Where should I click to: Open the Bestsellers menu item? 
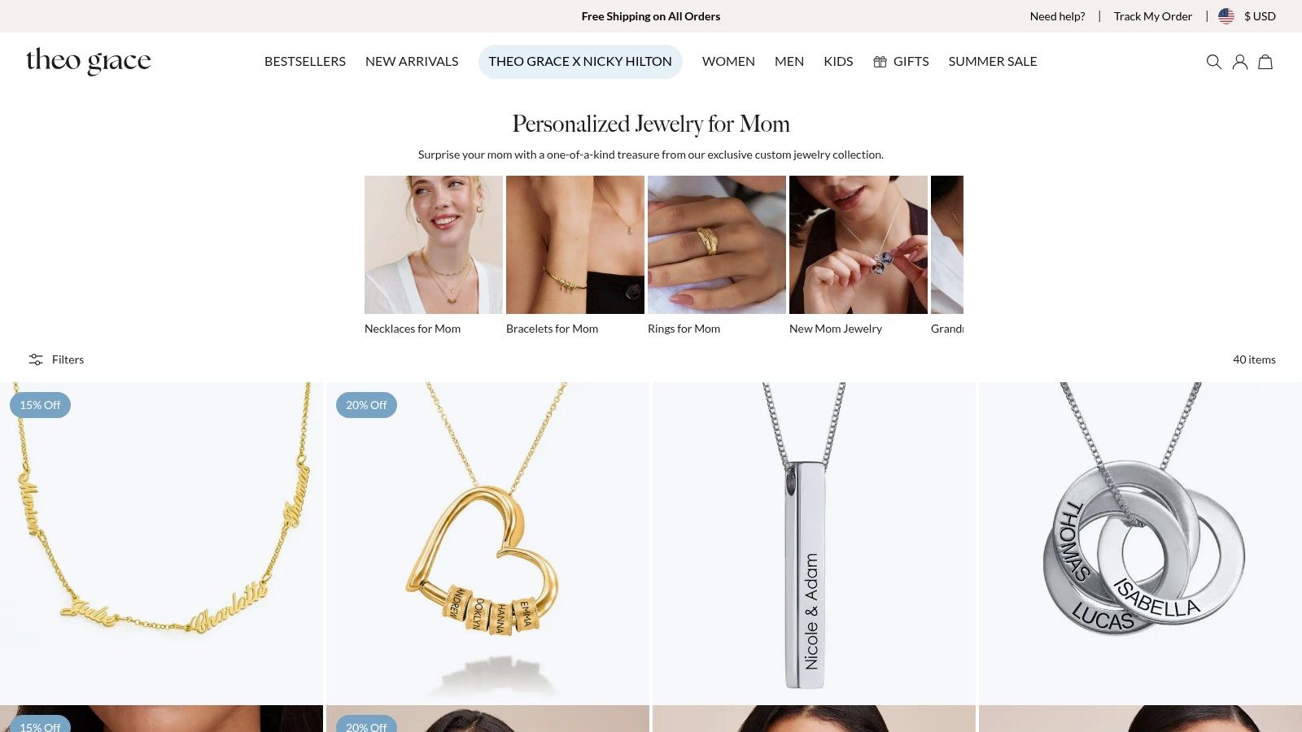[305, 62]
